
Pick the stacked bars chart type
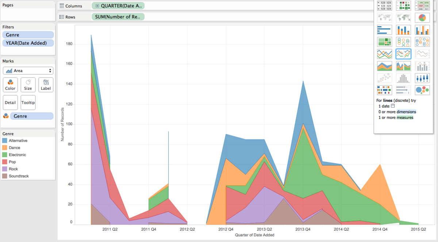tap(403, 30)
